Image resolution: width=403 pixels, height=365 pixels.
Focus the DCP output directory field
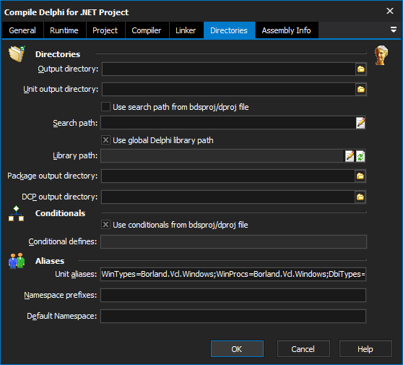coord(228,197)
